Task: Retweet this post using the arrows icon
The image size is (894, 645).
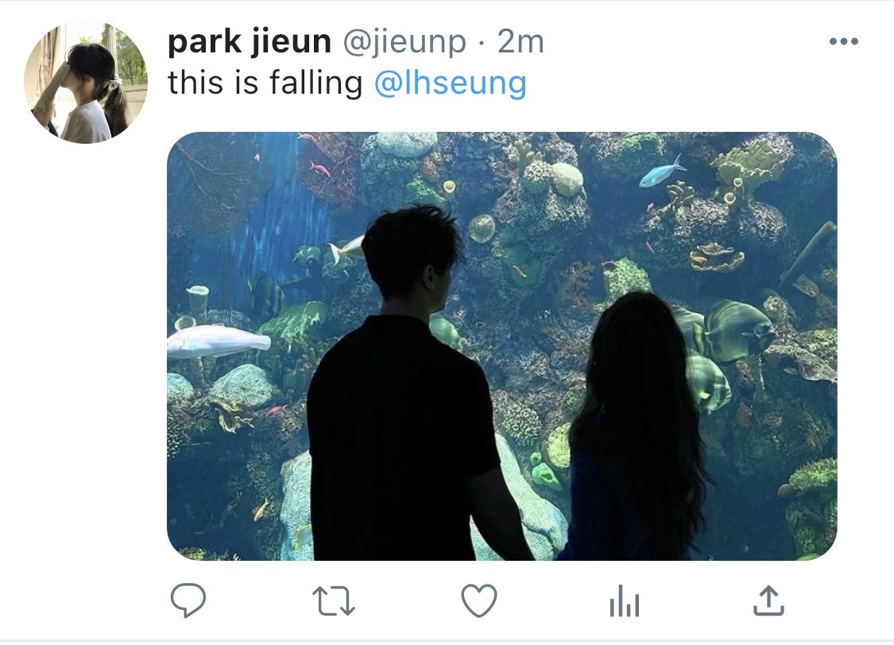Action: coord(334,601)
